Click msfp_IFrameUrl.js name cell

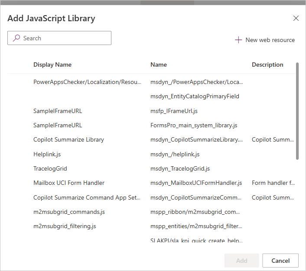coord(174,111)
